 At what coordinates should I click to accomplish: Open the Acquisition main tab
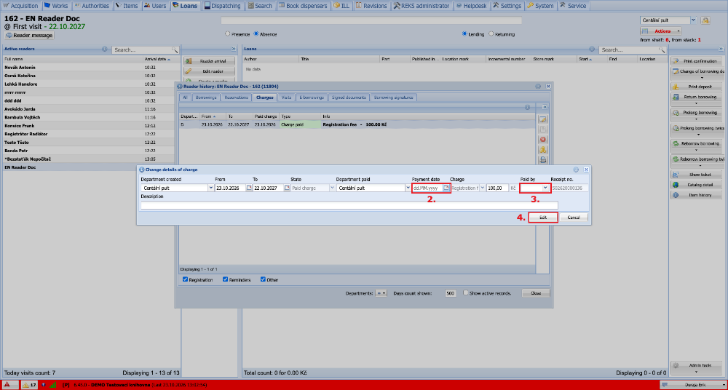pos(21,6)
